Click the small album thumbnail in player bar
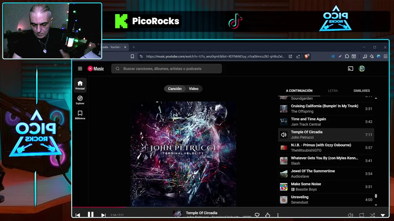The height and width of the screenshot is (221, 394). (178, 214)
